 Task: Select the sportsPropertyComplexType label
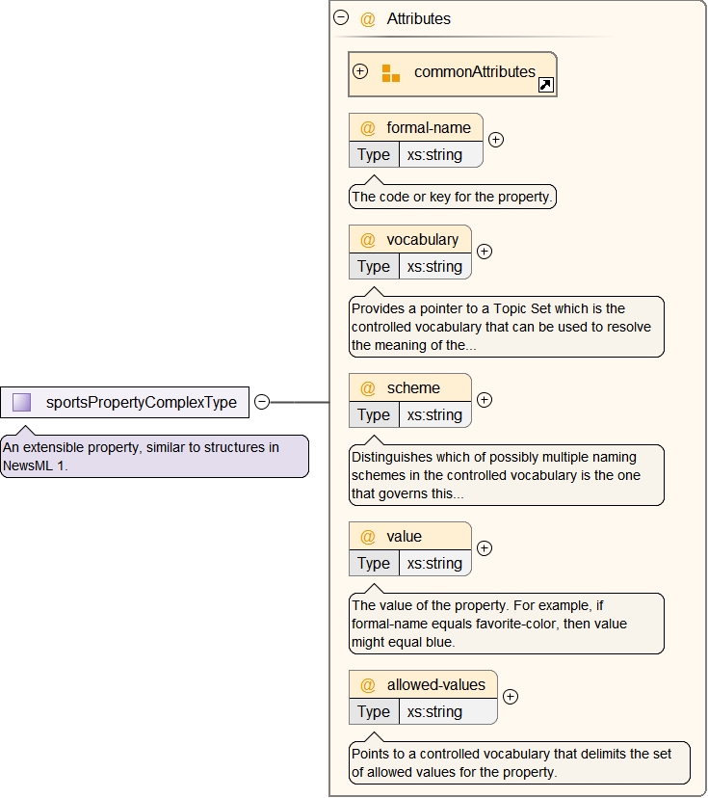click(x=141, y=402)
